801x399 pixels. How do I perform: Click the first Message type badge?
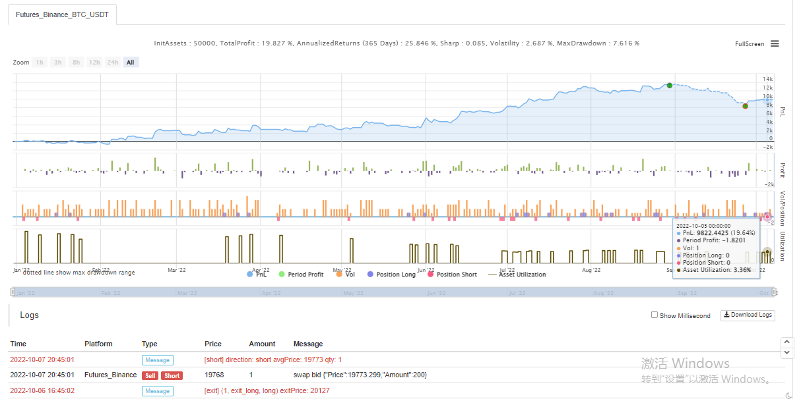157,360
